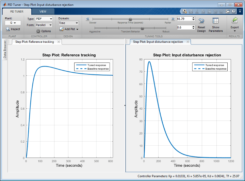Close the Reference tracking plot tab
245x181 pixels.
click(59, 42)
